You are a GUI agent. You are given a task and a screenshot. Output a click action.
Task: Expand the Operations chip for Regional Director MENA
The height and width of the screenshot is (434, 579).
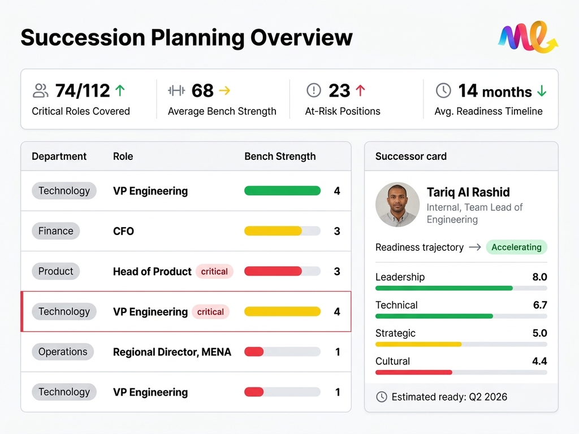63,351
